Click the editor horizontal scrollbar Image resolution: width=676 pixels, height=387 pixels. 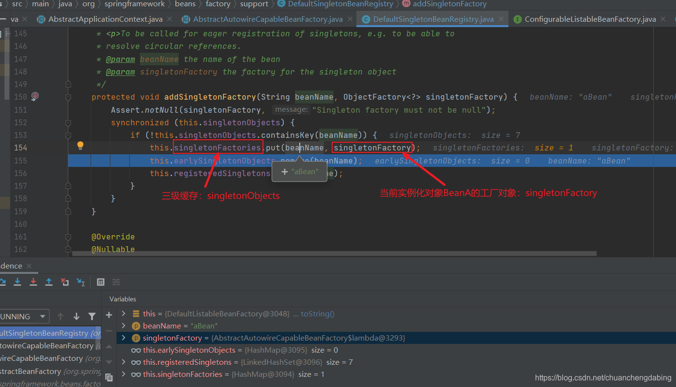click(x=334, y=253)
